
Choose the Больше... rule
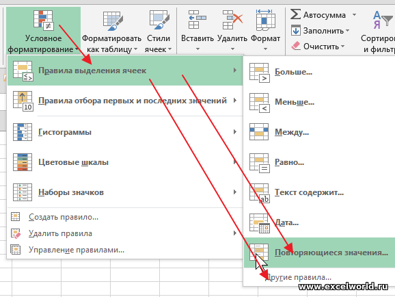[319, 72]
